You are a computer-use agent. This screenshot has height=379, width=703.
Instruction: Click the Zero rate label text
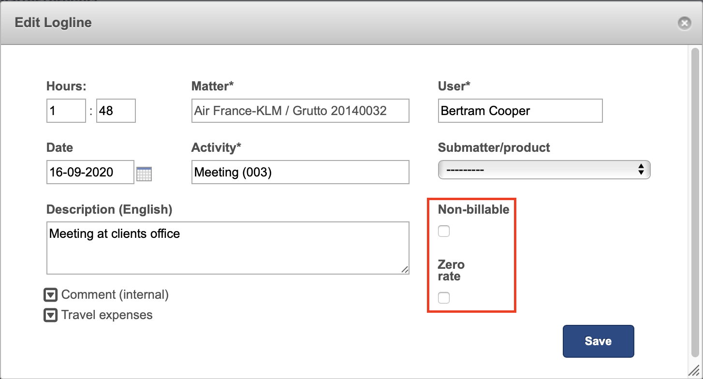tap(451, 271)
